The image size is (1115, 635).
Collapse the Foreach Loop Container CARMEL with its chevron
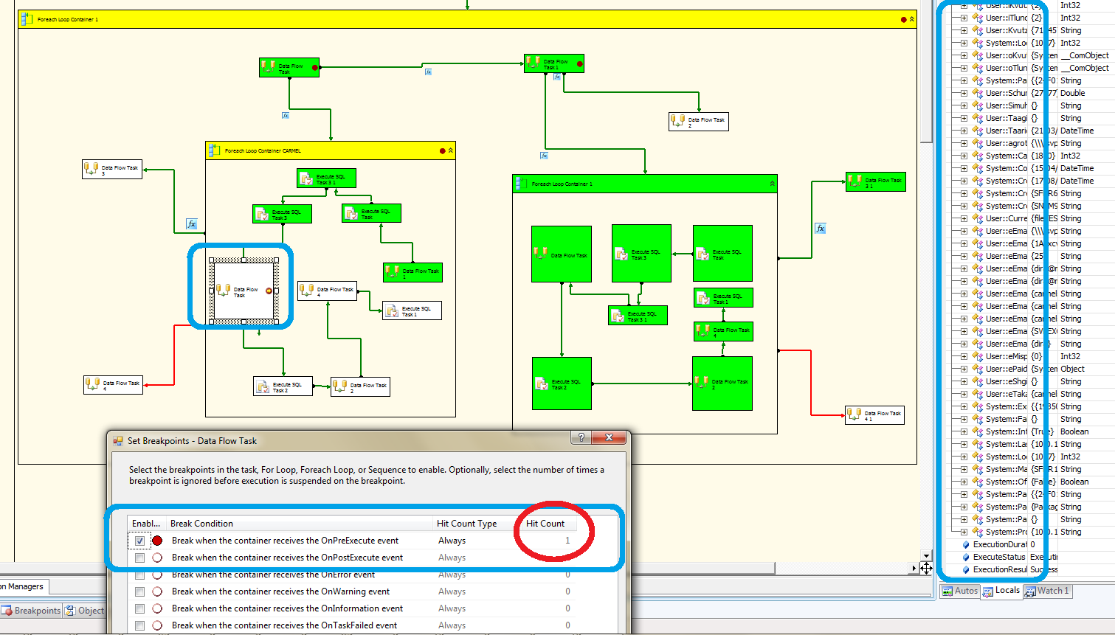click(449, 150)
